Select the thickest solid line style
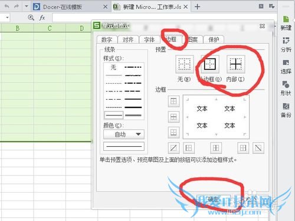This screenshot has height=221, width=295. (133, 107)
